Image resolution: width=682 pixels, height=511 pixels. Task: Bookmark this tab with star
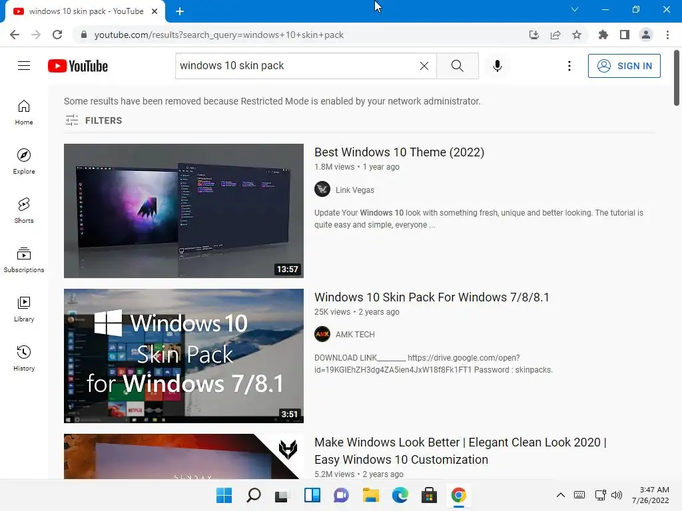(x=577, y=35)
